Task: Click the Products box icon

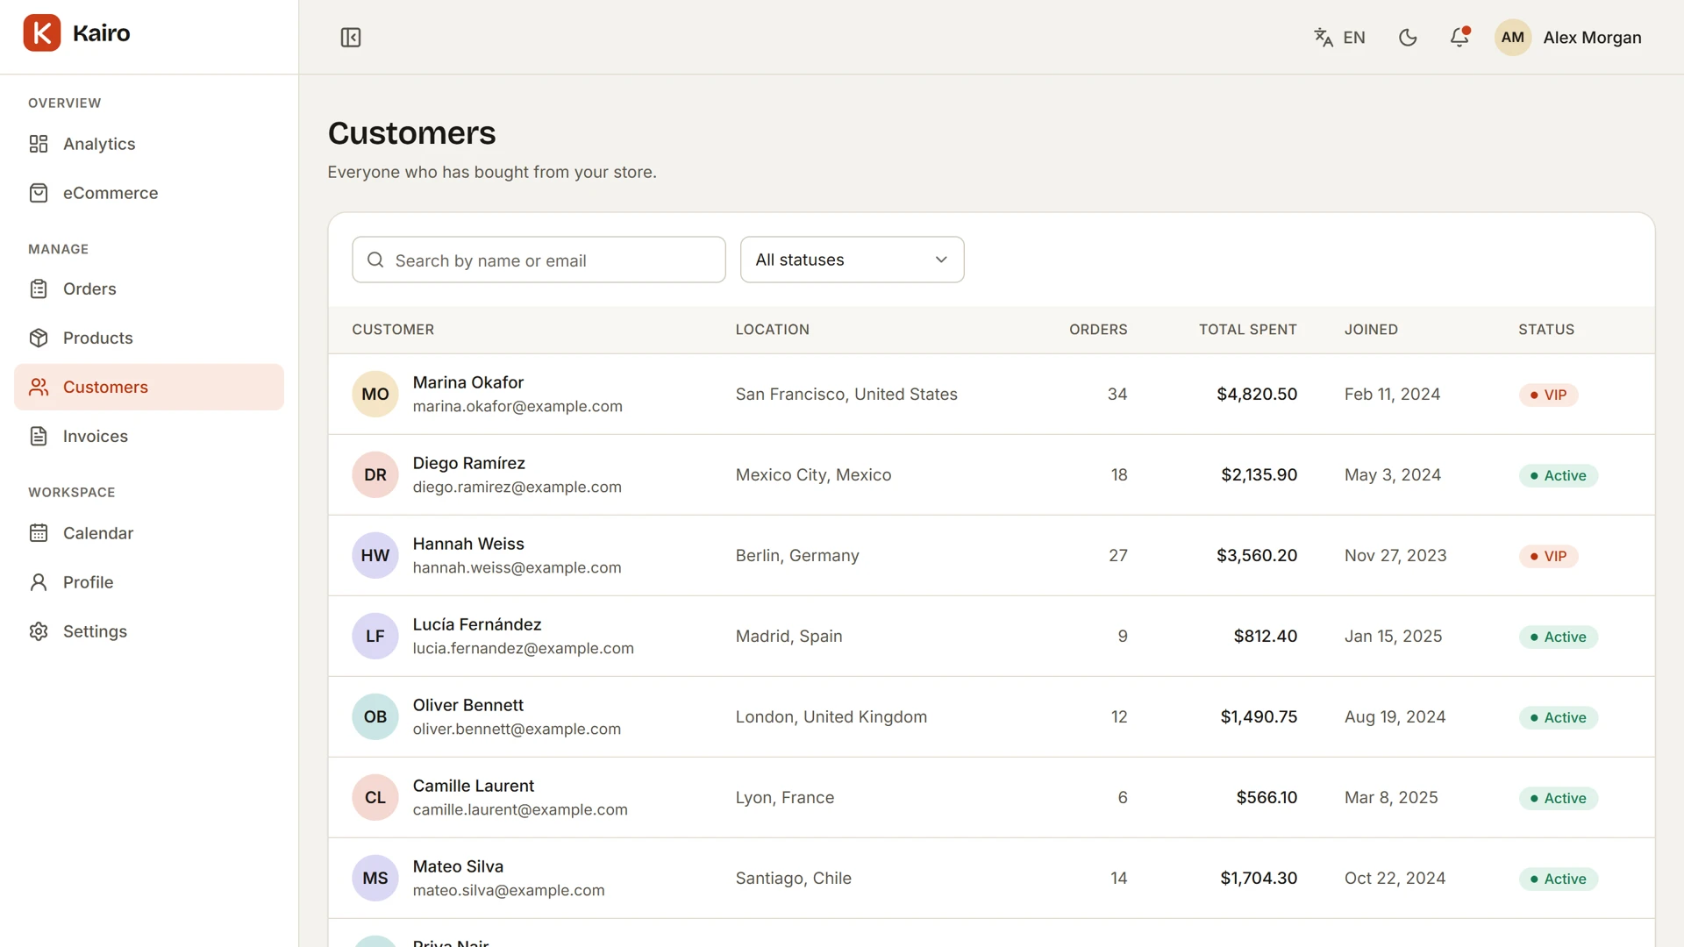Action: (x=39, y=338)
